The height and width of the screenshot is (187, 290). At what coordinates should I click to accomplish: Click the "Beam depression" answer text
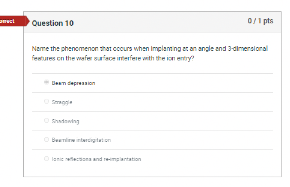pyautogui.click(x=73, y=83)
